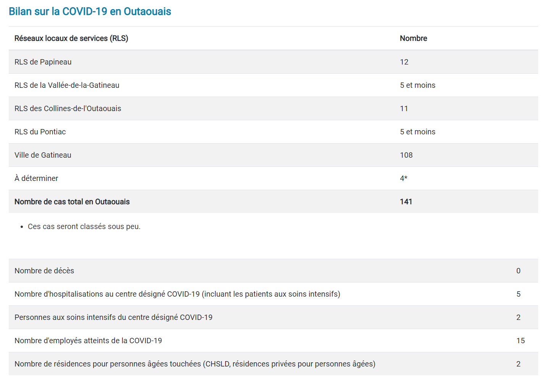Click the heading 'Bilan sur la COVID-19 en Outaouais'
The height and width of the screenshot is (381, 545).
click(90, 11)
